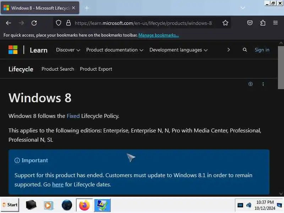Go to Learn home link
This screenshot has width=284, height=213.
39,50
